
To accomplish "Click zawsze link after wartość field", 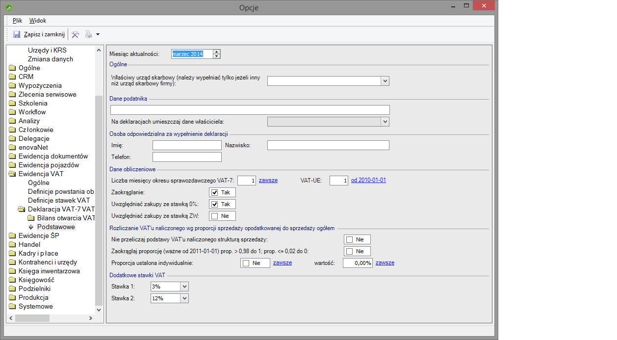I will coord(385,263).
